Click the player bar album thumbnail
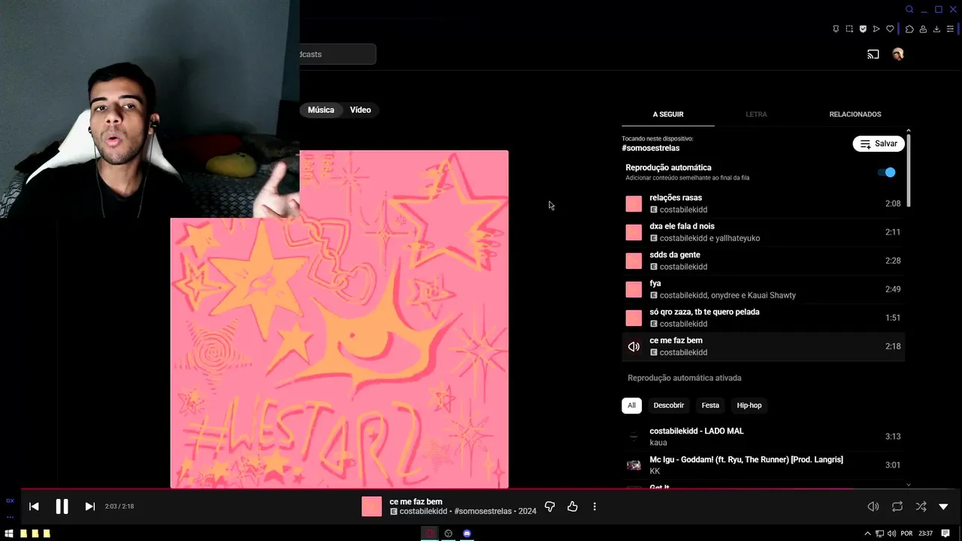The image size is (962, 541). 371,506
